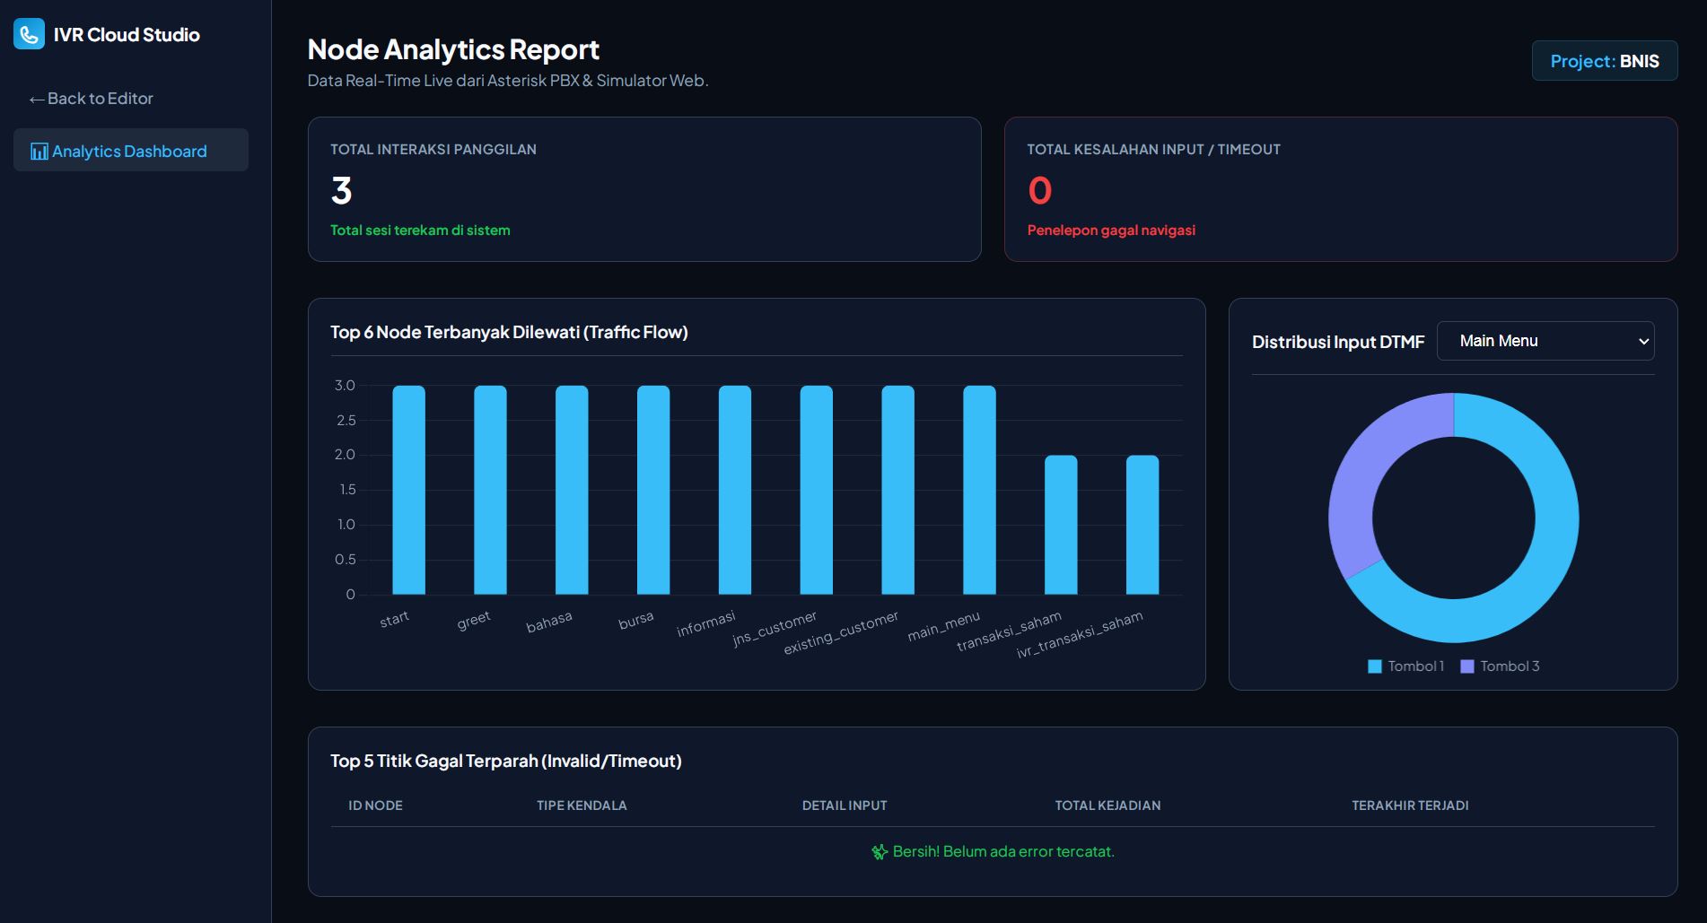Click the IVR Cloud Studio phone logo icon
Viewport: 1707px width, 923px height.
click(29, 34)
